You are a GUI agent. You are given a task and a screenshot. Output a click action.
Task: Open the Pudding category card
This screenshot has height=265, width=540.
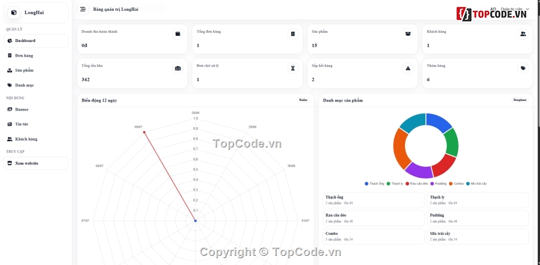click(x=477, y=218)
